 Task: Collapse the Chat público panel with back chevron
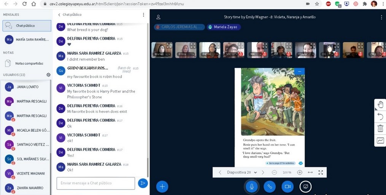(59, 15)
